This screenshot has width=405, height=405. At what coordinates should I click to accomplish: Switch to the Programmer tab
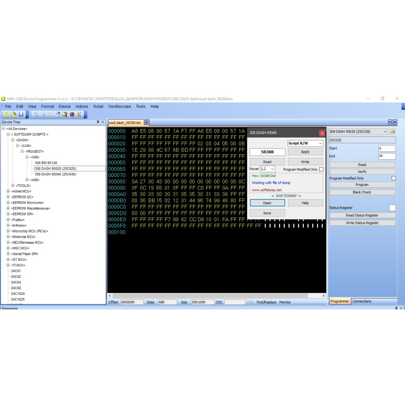point(340,301)
